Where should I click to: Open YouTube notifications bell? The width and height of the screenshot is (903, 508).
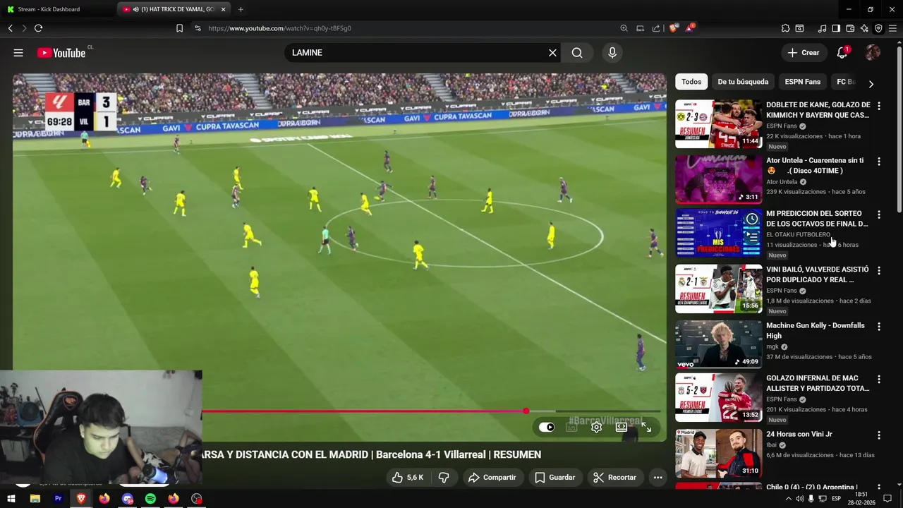[x=842, y=53]
